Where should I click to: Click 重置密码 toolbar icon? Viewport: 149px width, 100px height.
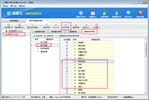click(76, 25)
